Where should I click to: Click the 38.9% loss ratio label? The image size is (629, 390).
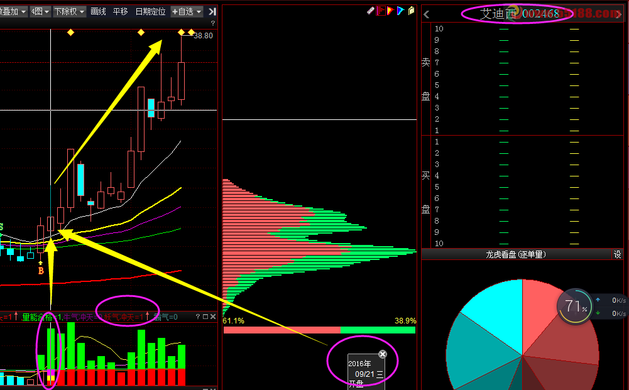405,321
